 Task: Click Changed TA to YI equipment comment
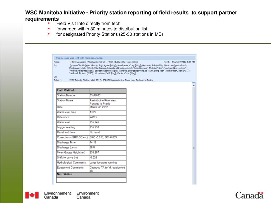tap(108, 169)
